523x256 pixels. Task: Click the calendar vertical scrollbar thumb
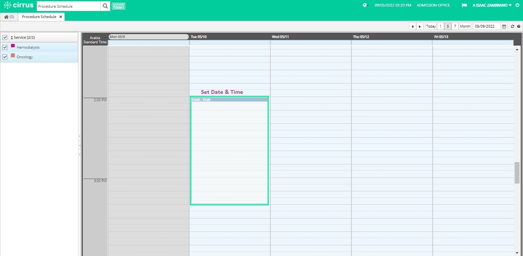pyautogui.click(x=517, y=173)
